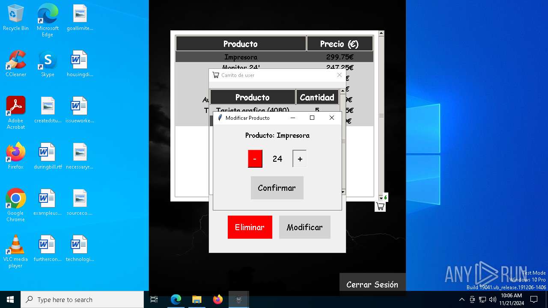548x308 pixels.
Task: Click the feather icon in Modificar Producto title
Action: point(220,118)
